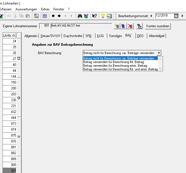Click the pin marker next to row 27
186x173 pixels.
19,58
